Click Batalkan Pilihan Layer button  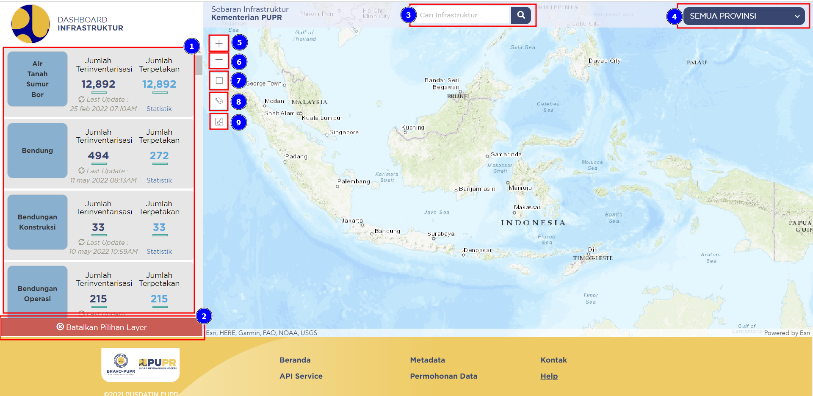tap(102, 327)
